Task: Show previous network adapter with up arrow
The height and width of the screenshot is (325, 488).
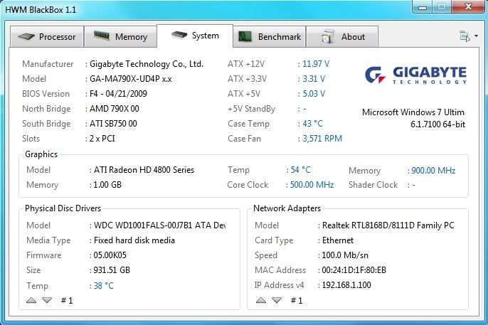Action: 261,300
